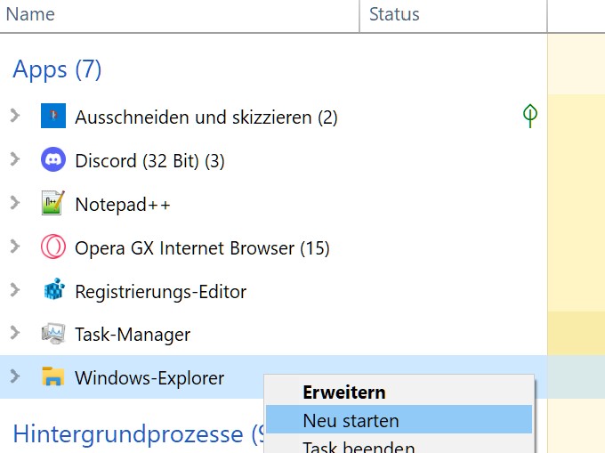
Task: Click the Notepad++ app icon
Action: point(53,204)
